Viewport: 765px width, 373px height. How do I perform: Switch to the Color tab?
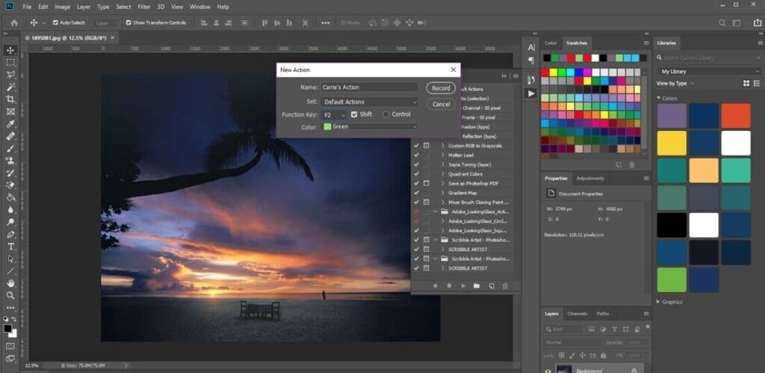point(551,43)
